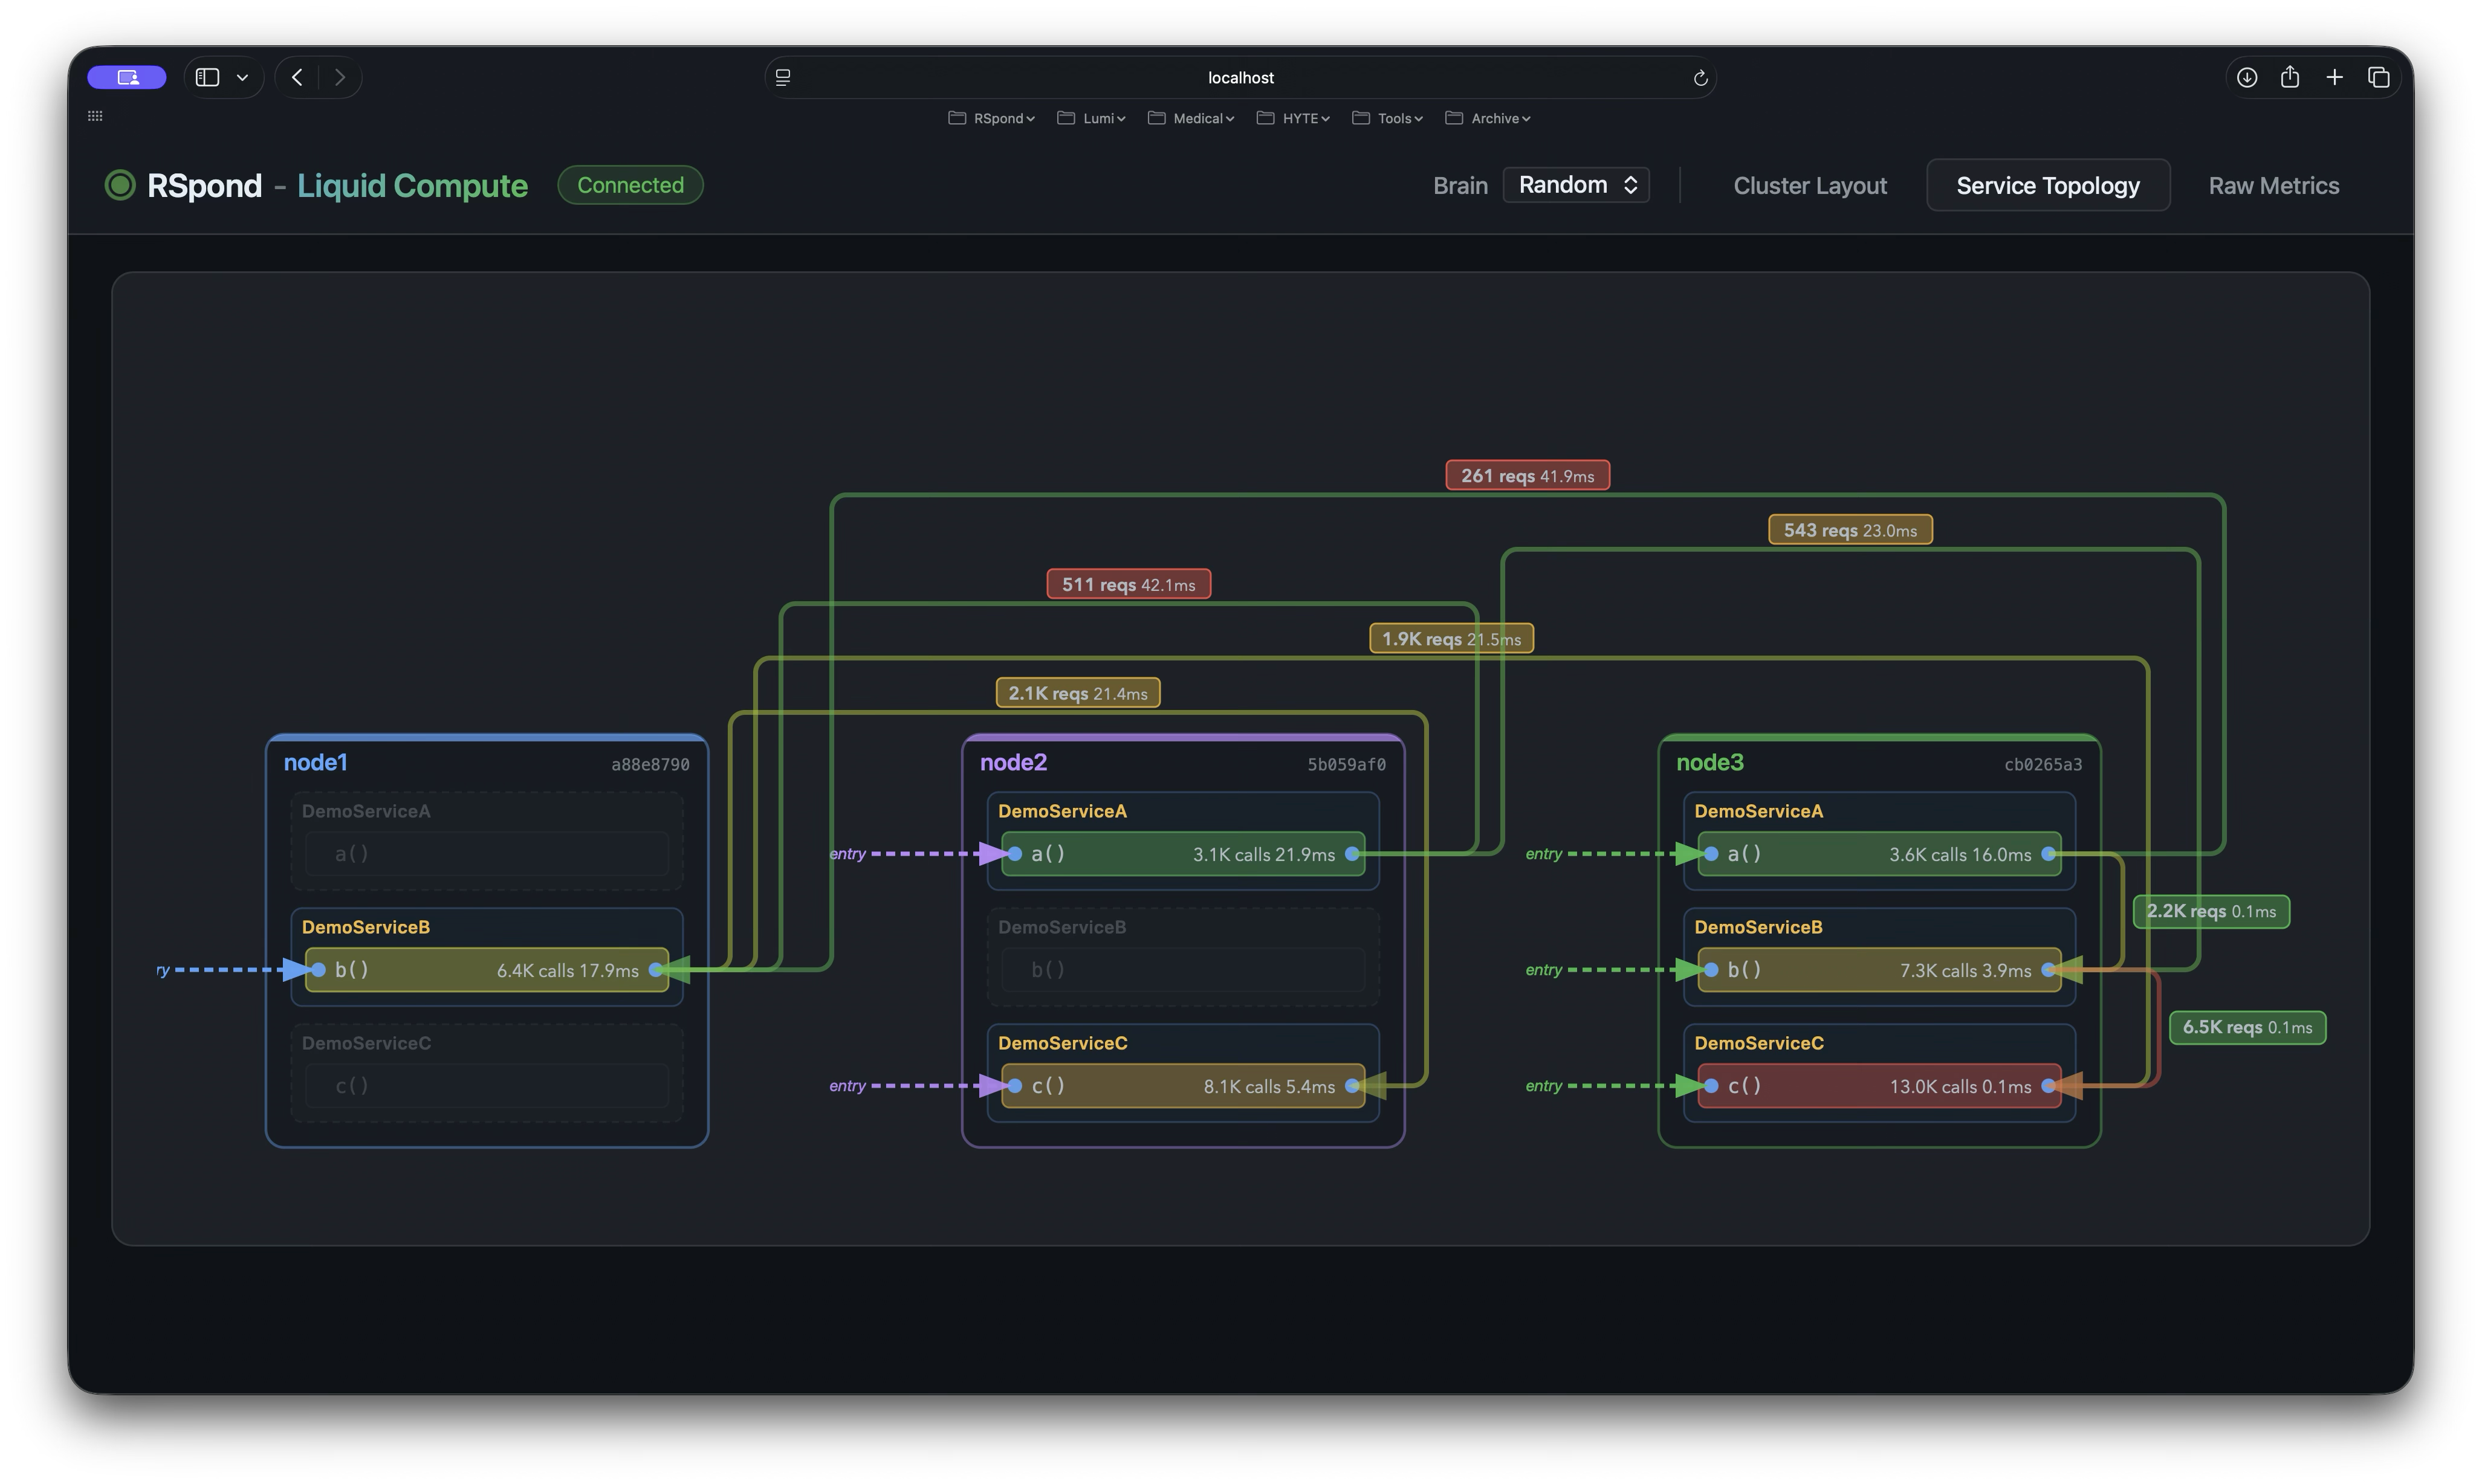The width and height of the screenshot is (2482, 1484).
Task: Click the 2.1K reqs 21.4ms edge label
Action: tap(1077, 693)
